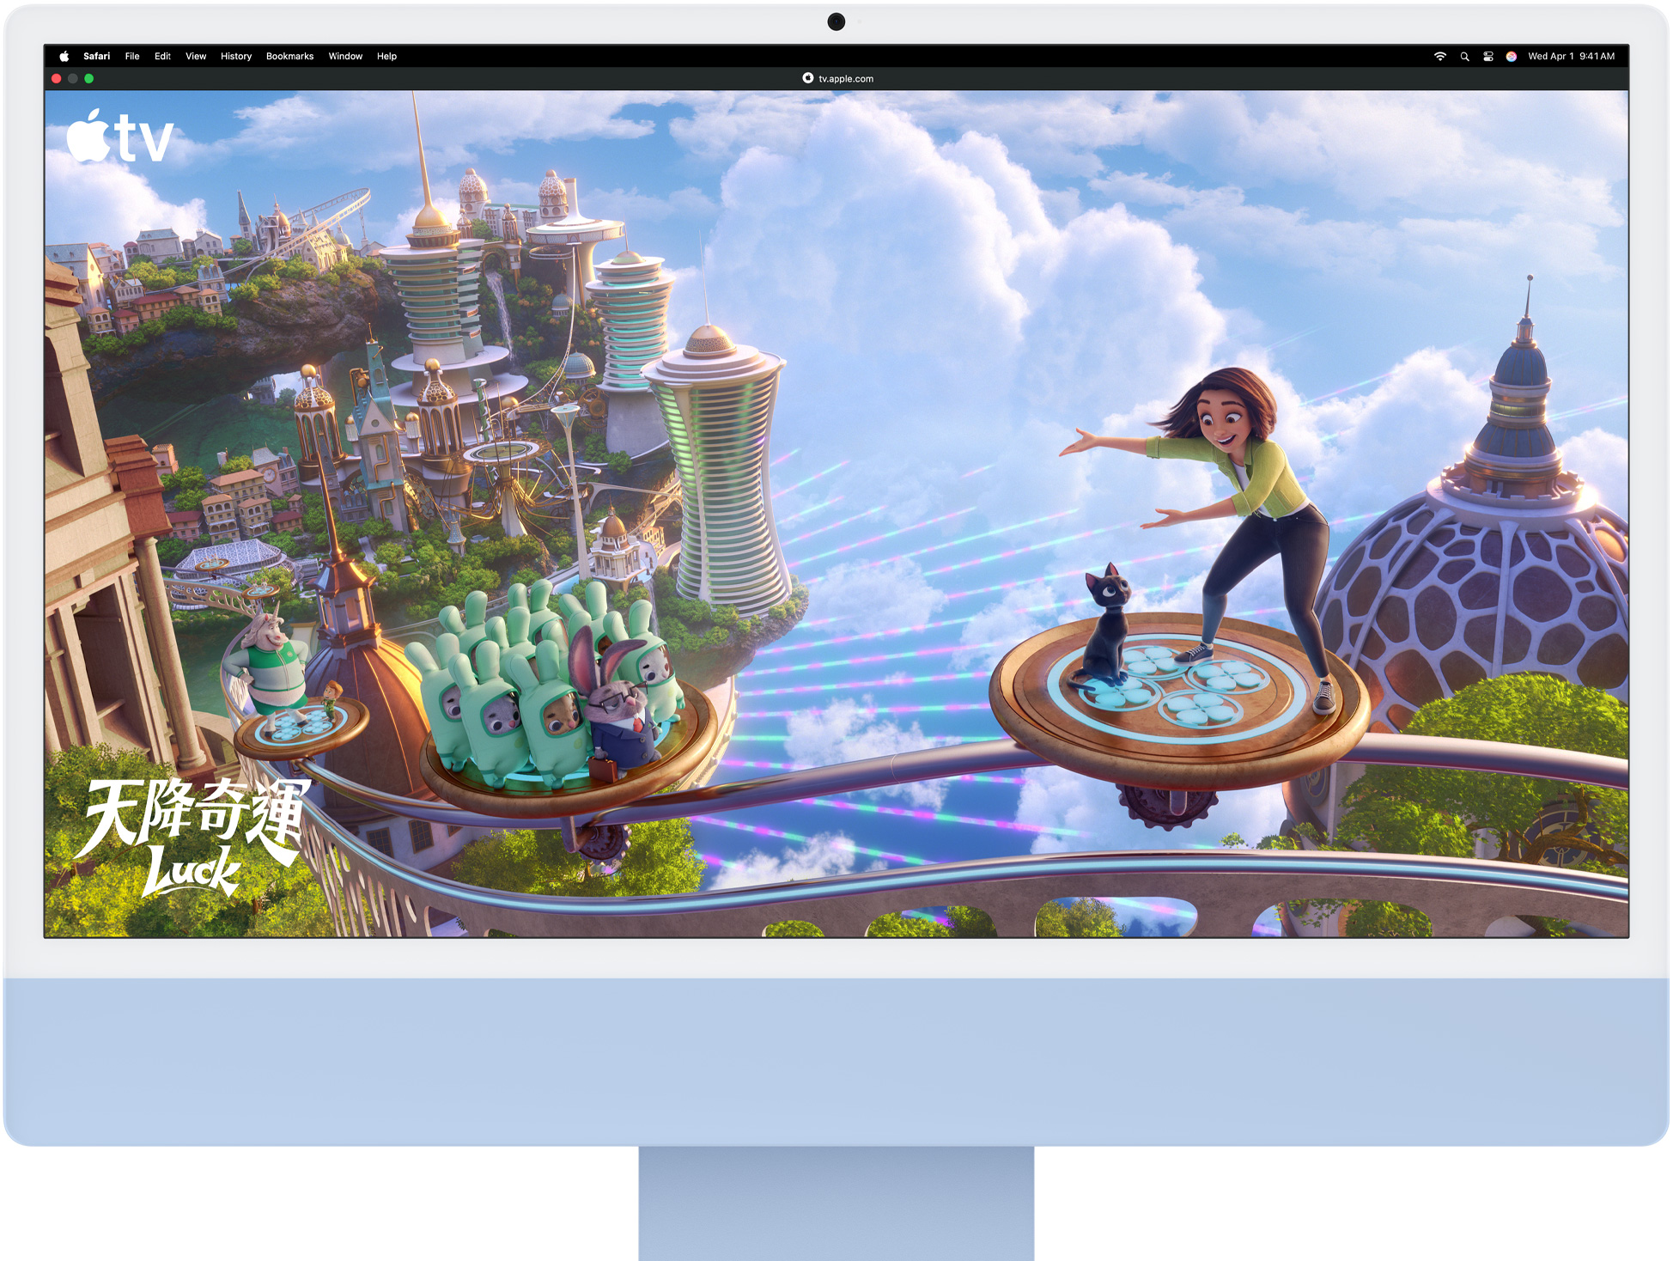This screenshot has height=1261, width=1673.
Task: Open the Help menu
Action: click(386, 57)
